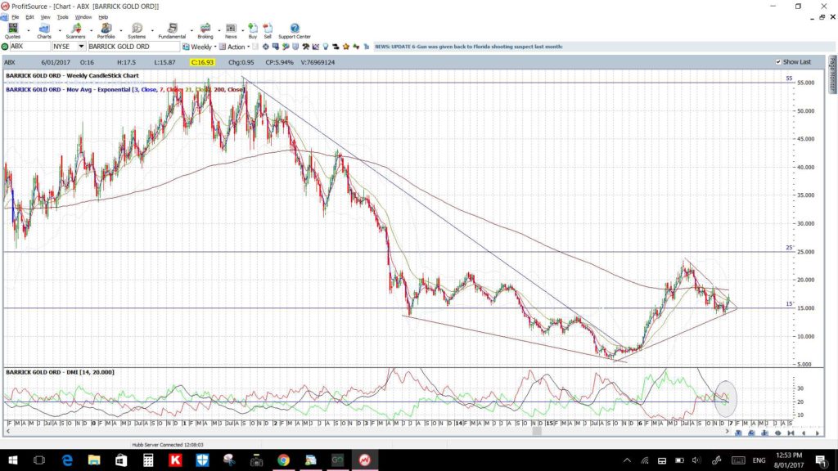Expand the dropdown arrow next to Charts

pyautogui.click(x=59, y=30)
